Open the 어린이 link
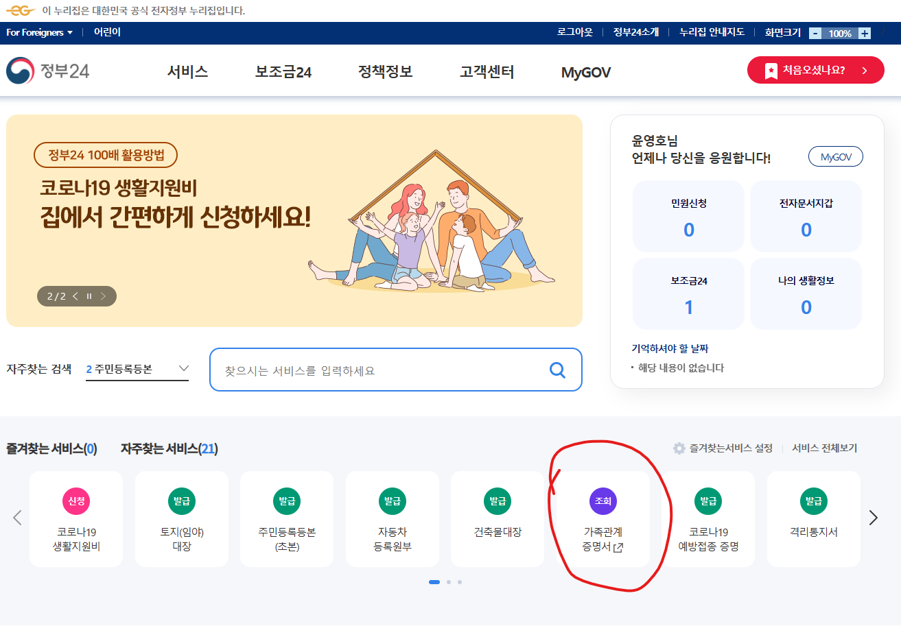This screenshot has height=626, width=901. click(x=107, y=32)
